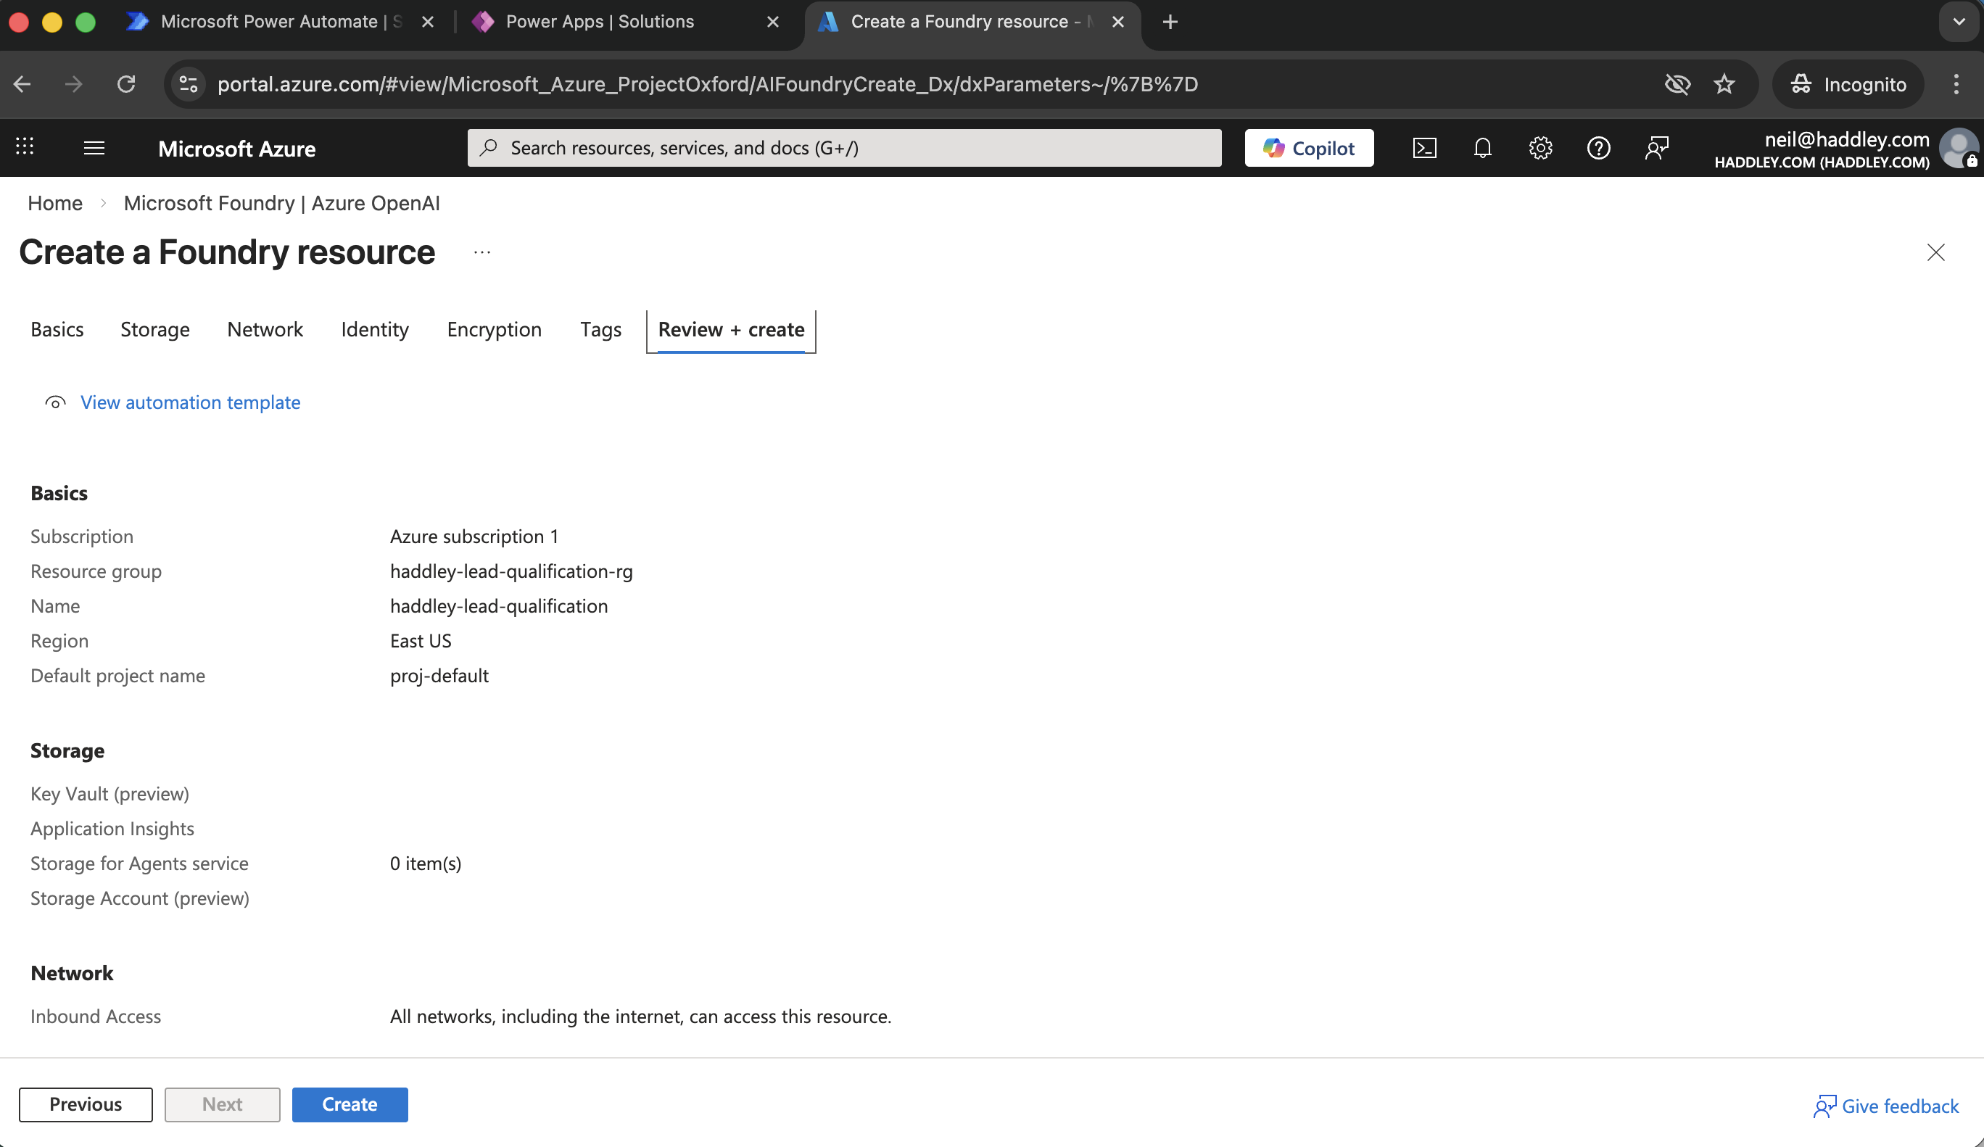Click the proj-default project name value
The image size is (1984, 1147).
point(439,676)
